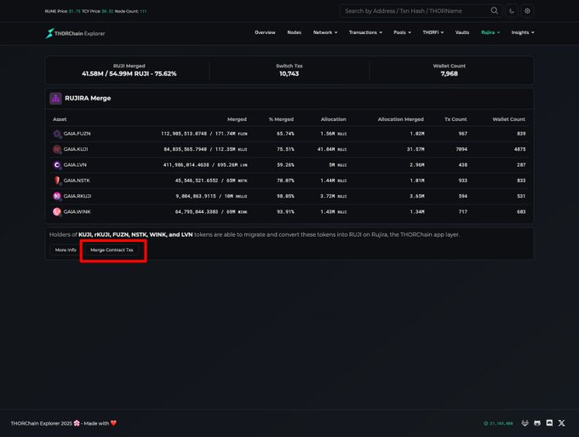Open the settings gear icon
This screenshot has height=437, width=579.
[527, 11]
